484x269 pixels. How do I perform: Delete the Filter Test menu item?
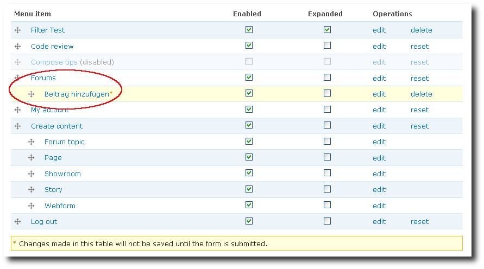(421, 30)
